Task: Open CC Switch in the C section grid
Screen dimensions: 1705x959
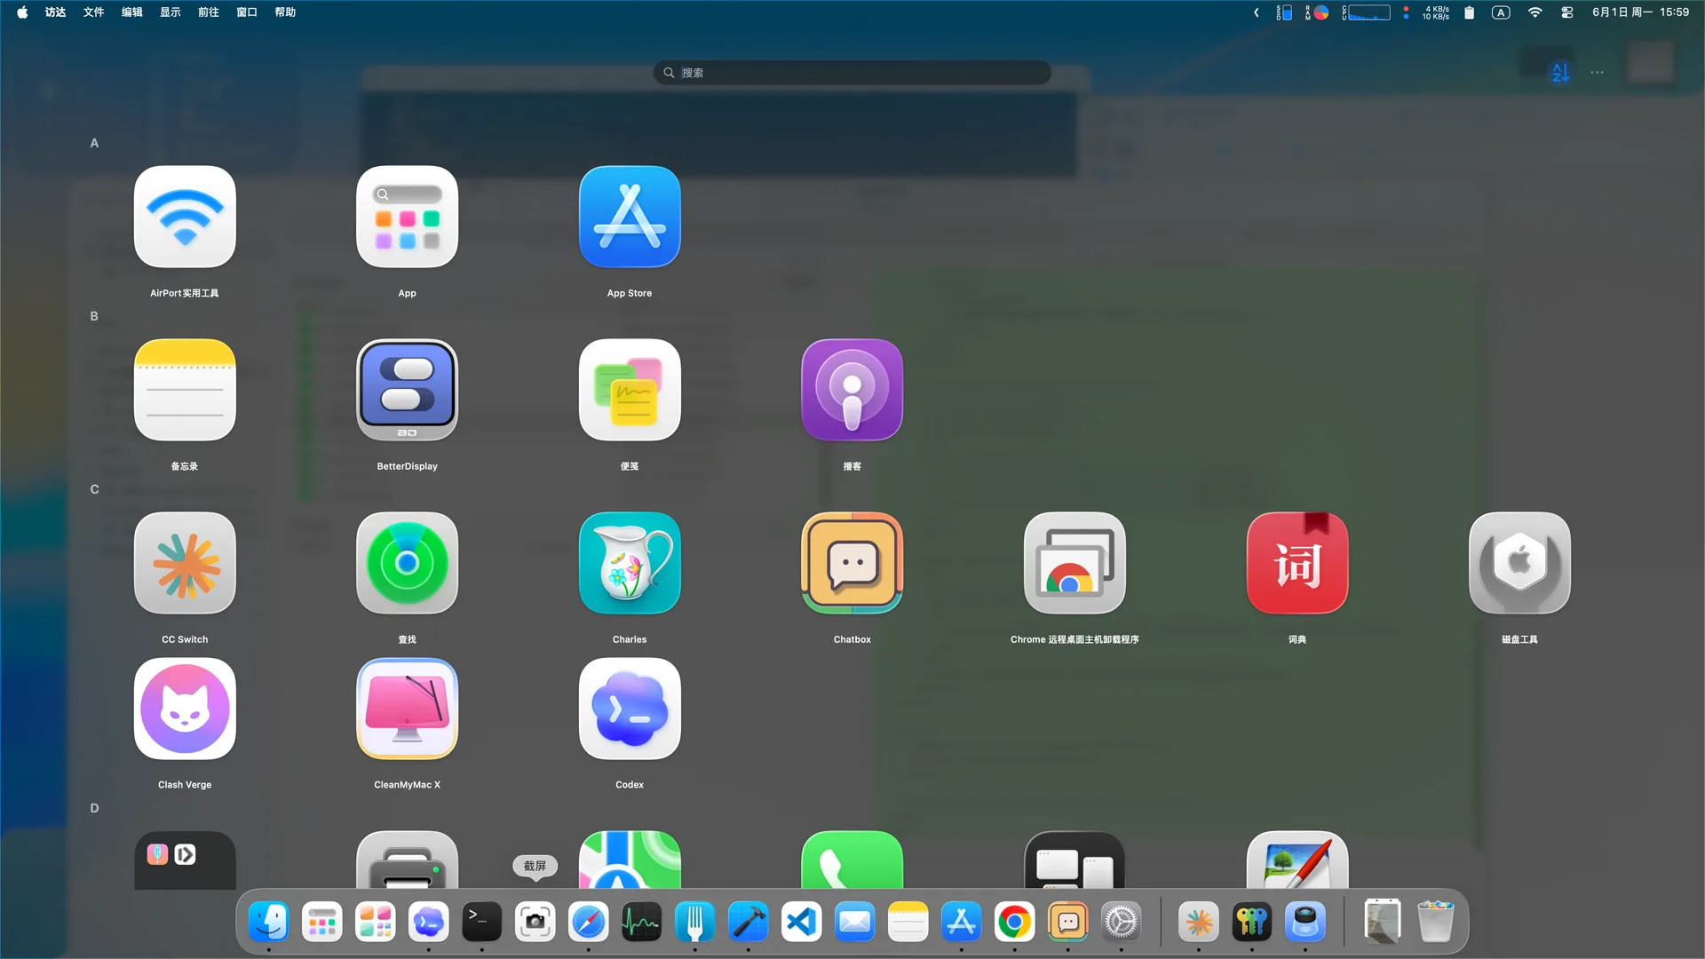Action: [x=185, y=563]
